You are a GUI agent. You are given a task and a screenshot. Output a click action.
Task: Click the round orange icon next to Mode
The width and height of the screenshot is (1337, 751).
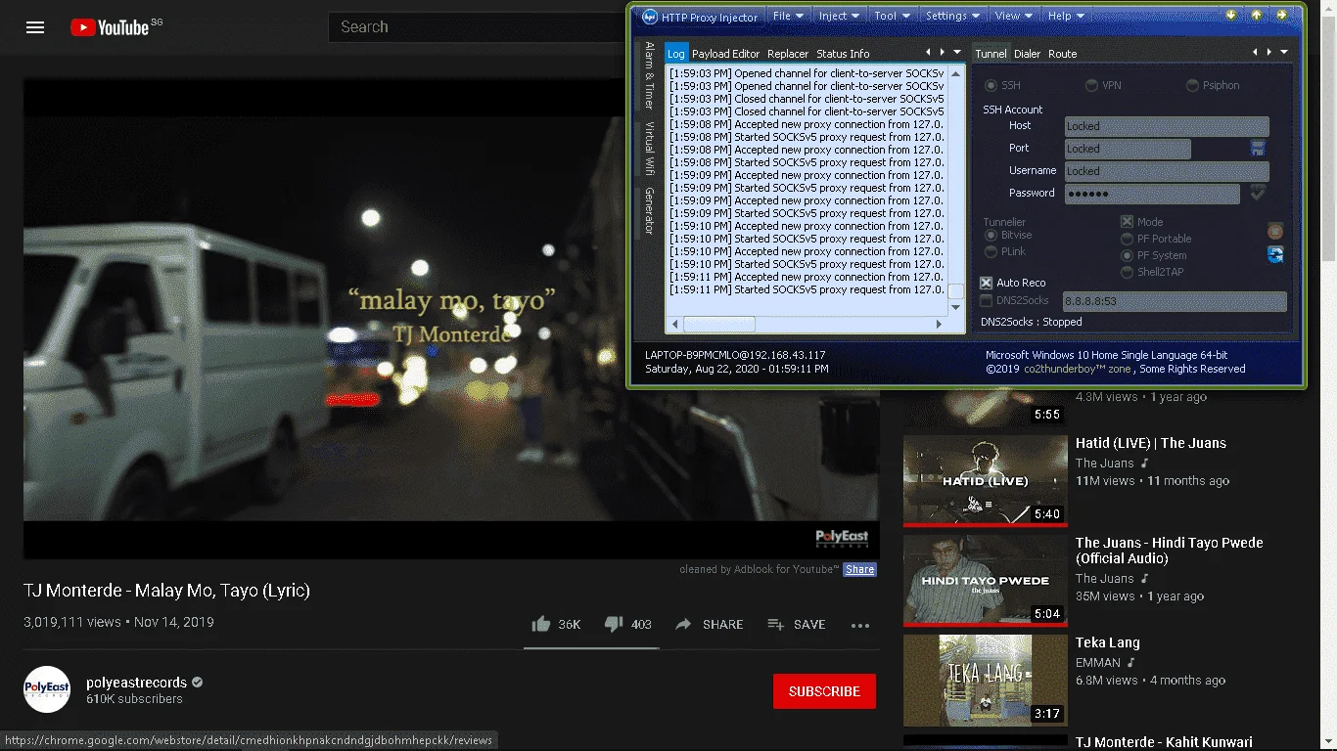tap(1275, 232)
